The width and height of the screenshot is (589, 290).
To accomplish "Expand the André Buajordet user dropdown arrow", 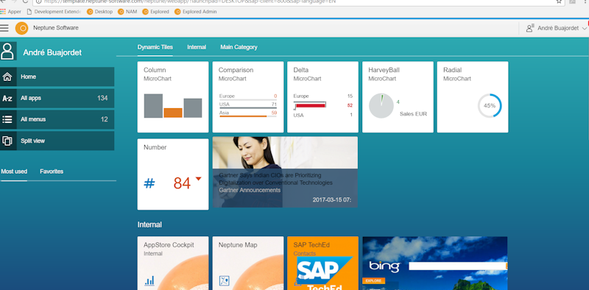I will pos(584,29).
